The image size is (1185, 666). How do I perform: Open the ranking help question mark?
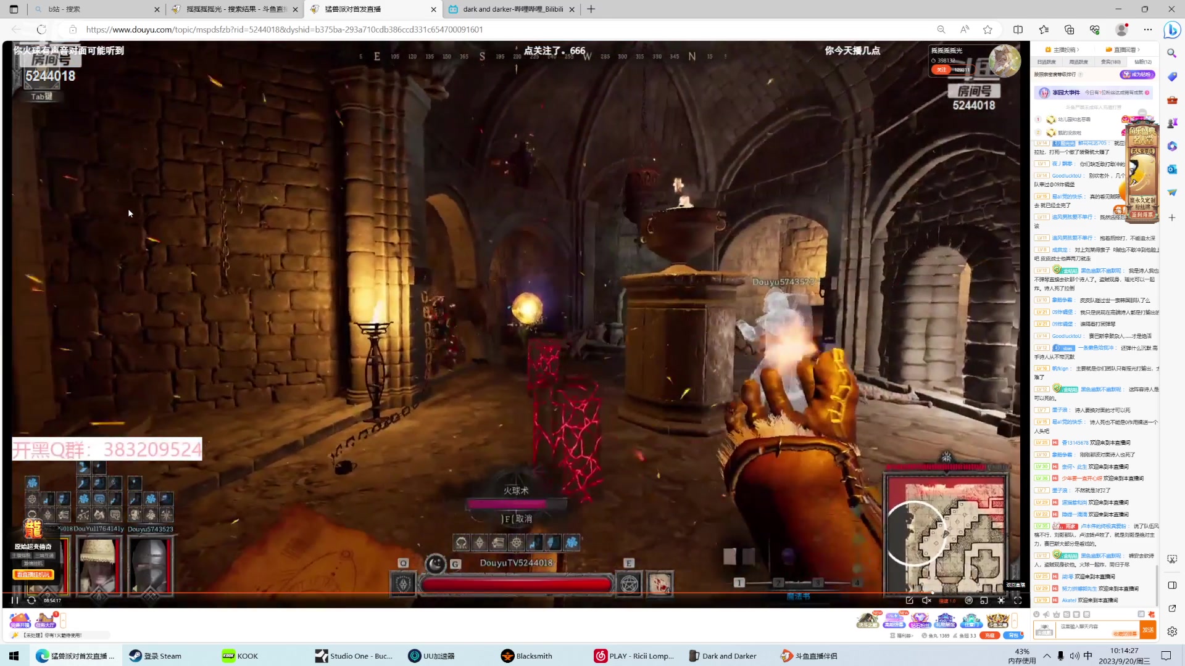pyautogui.click(x=1080, y=75)
